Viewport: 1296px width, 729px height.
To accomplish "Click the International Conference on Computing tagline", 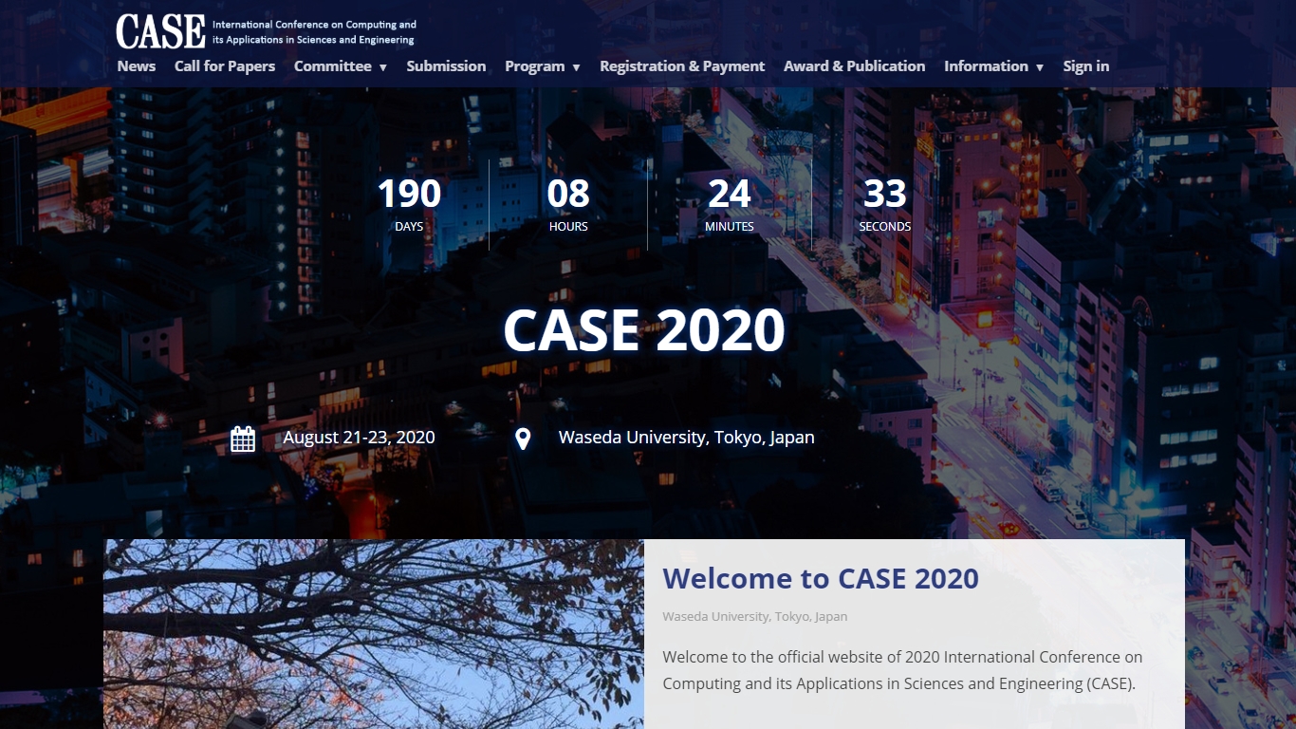I will [x=314, y=32].
